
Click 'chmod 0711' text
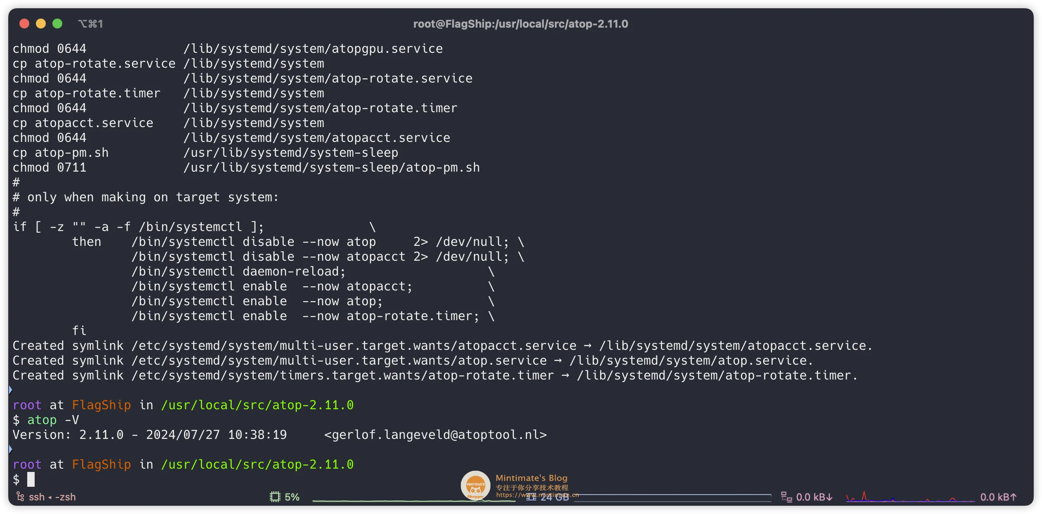49,167
